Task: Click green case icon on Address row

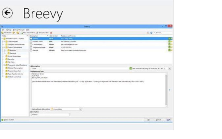Action: point(169,38)
